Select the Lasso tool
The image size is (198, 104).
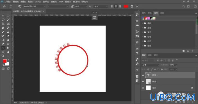[3, 20]
